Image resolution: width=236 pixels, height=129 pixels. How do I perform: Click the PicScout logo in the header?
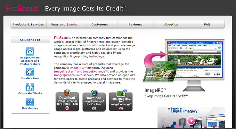(x=22, y=8)
